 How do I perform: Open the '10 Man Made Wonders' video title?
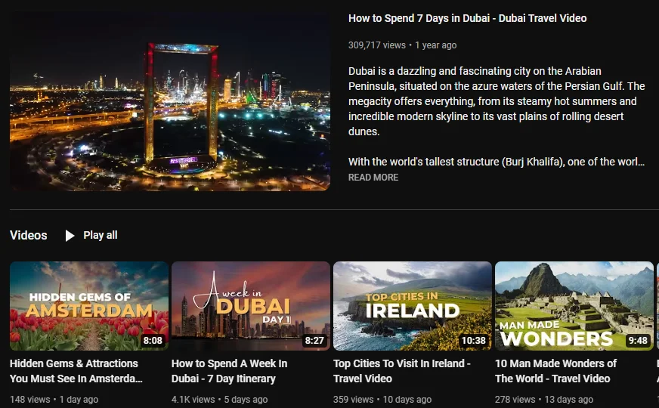555,371
